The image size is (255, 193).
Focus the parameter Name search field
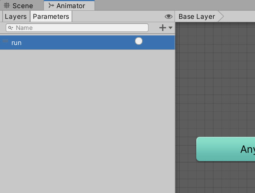click(x=77, y=28)
